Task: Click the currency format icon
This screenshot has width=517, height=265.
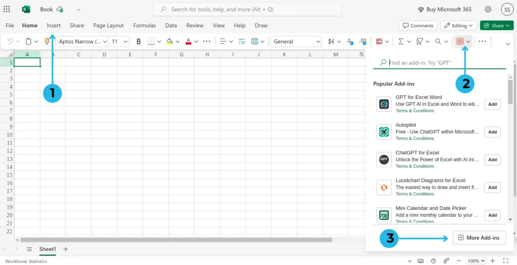Action: [331, 41]
